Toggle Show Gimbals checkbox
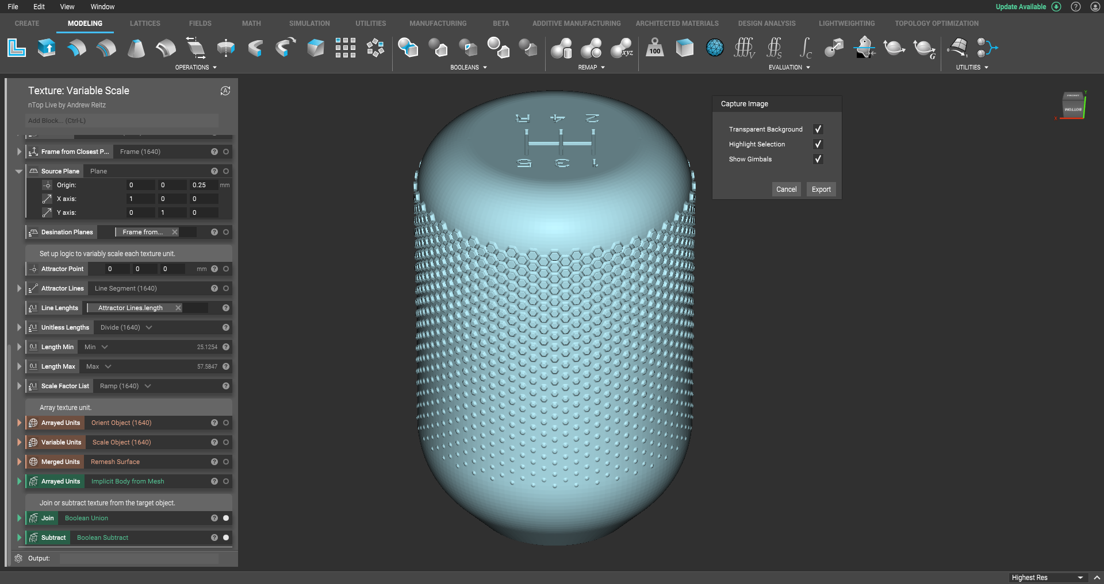This screenshot has width=1104, height=584. tap(818, 159)
